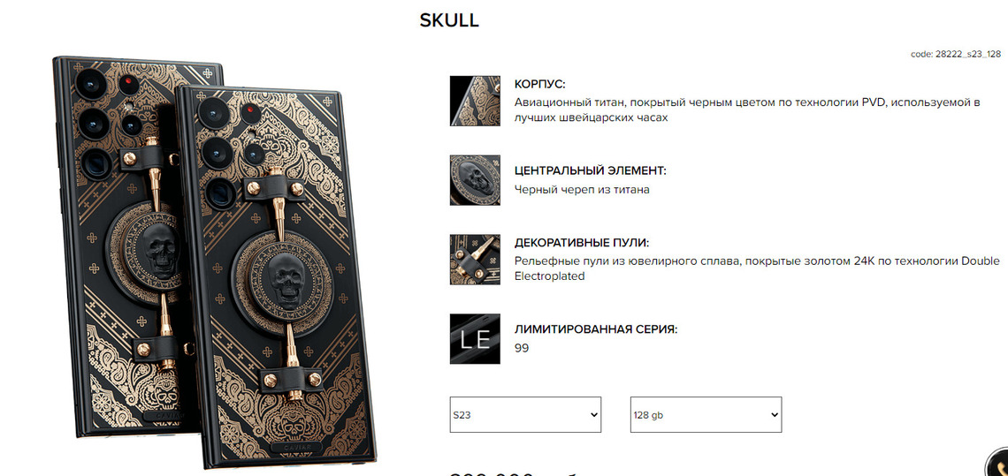This screenshot has height=476, width=1008.
Task: Tap the phone call icon in corner
Action: coord(998,465)
